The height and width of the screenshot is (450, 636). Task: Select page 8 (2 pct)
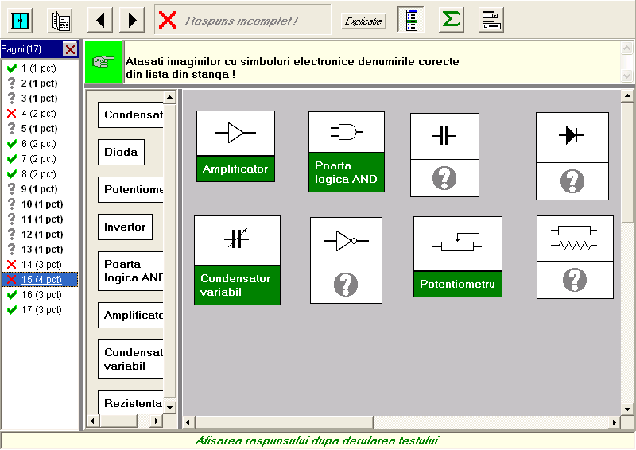point(38,173)
